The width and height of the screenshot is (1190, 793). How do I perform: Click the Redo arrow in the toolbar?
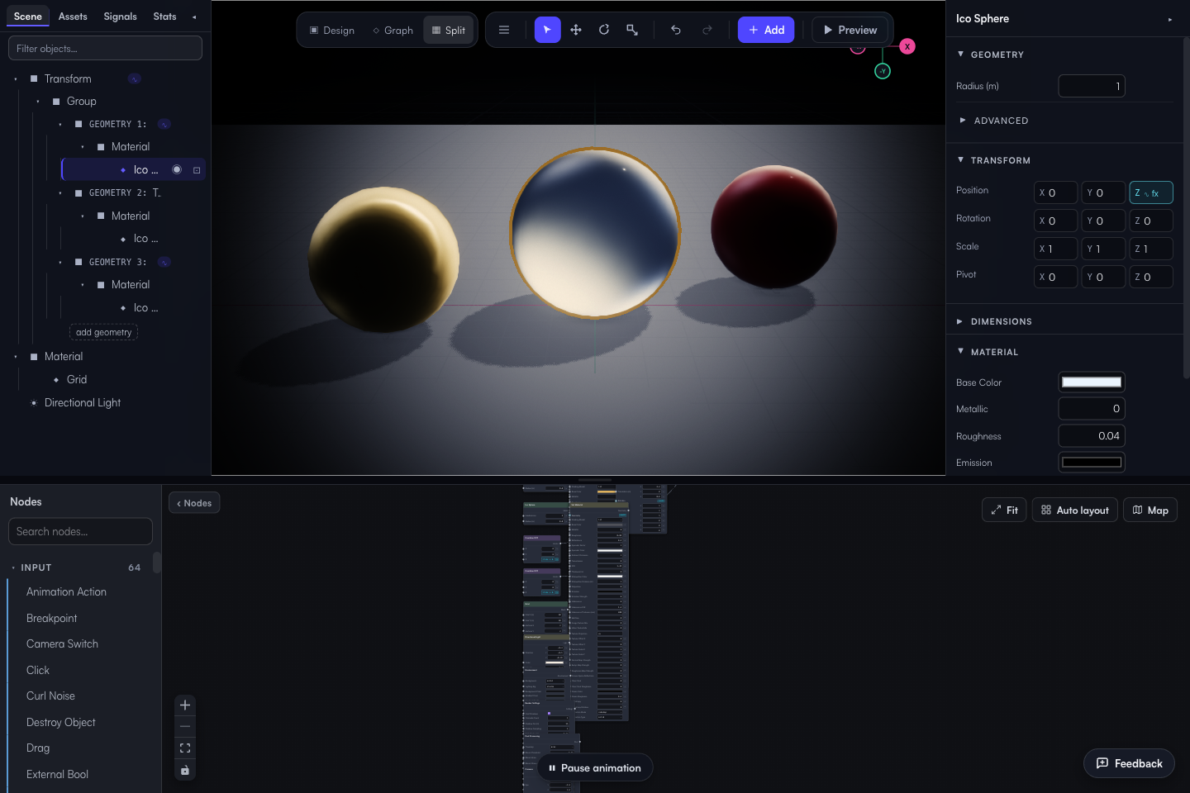tap(707, 30)
